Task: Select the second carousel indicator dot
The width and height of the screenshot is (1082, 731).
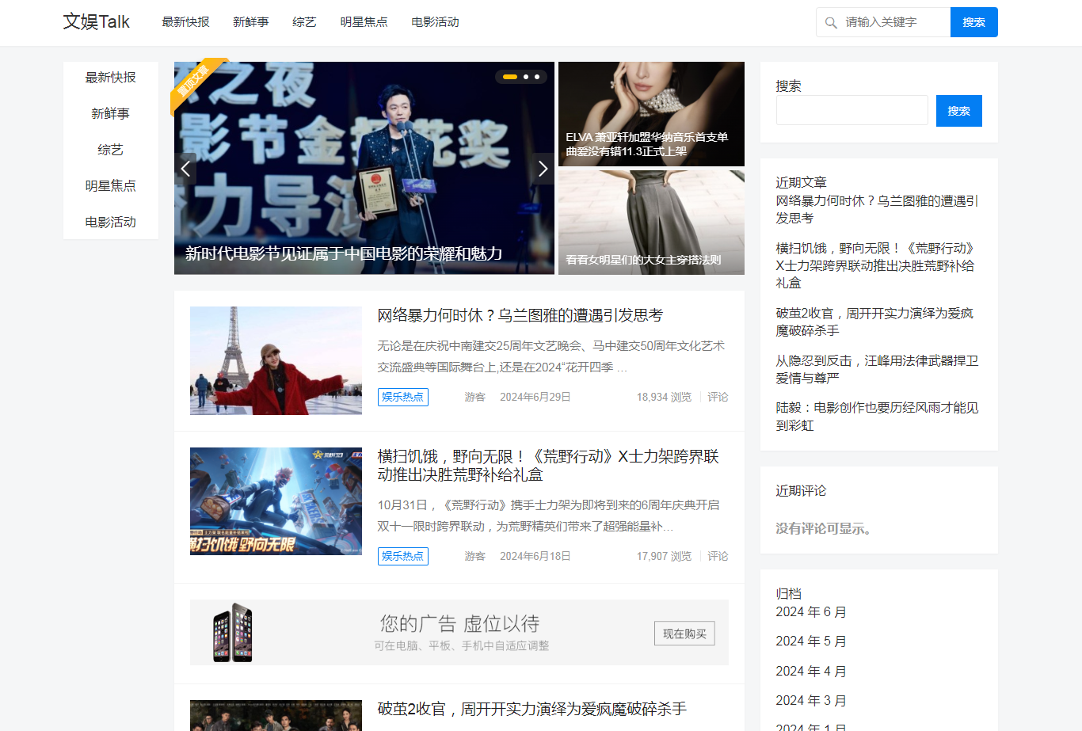Action: (526, 77)
